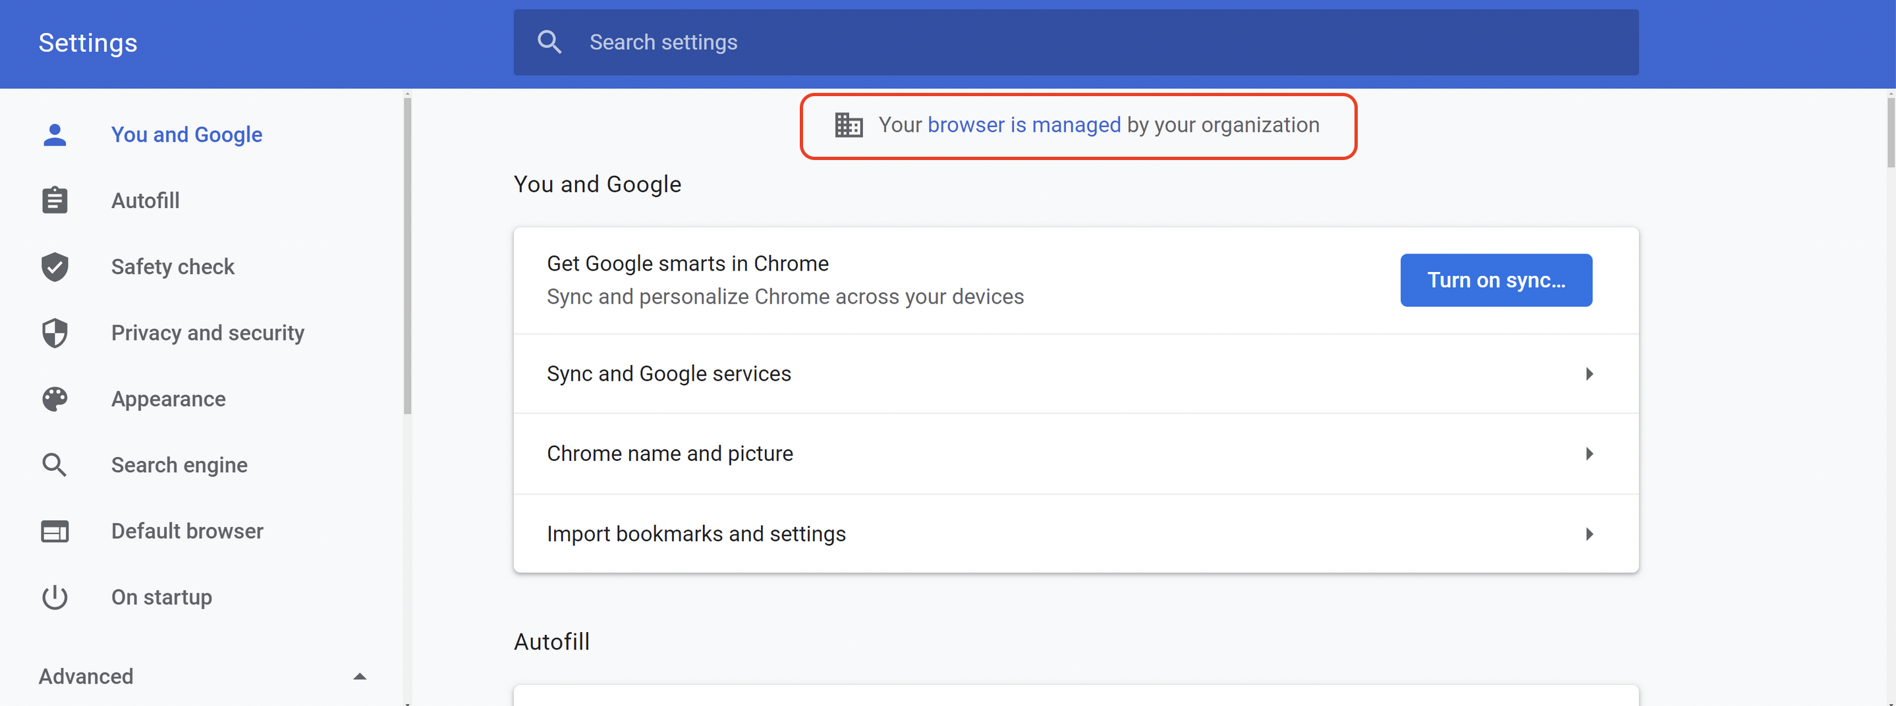Click the Safety check shield icon
1896x706 pixels.
point(55,267)
